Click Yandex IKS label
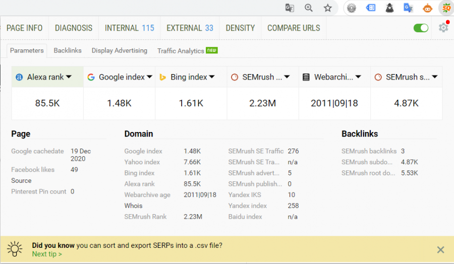 coord(245,195)
